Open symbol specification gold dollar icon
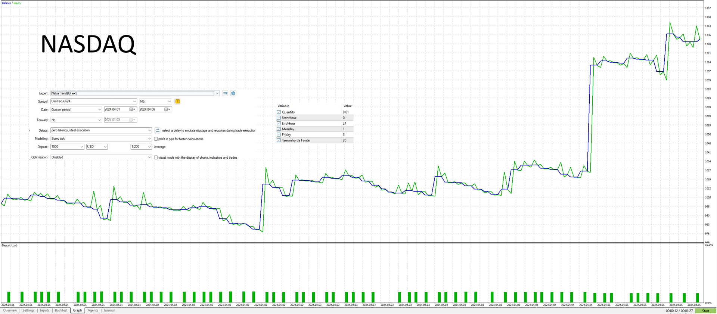 (x=177, y=101)
